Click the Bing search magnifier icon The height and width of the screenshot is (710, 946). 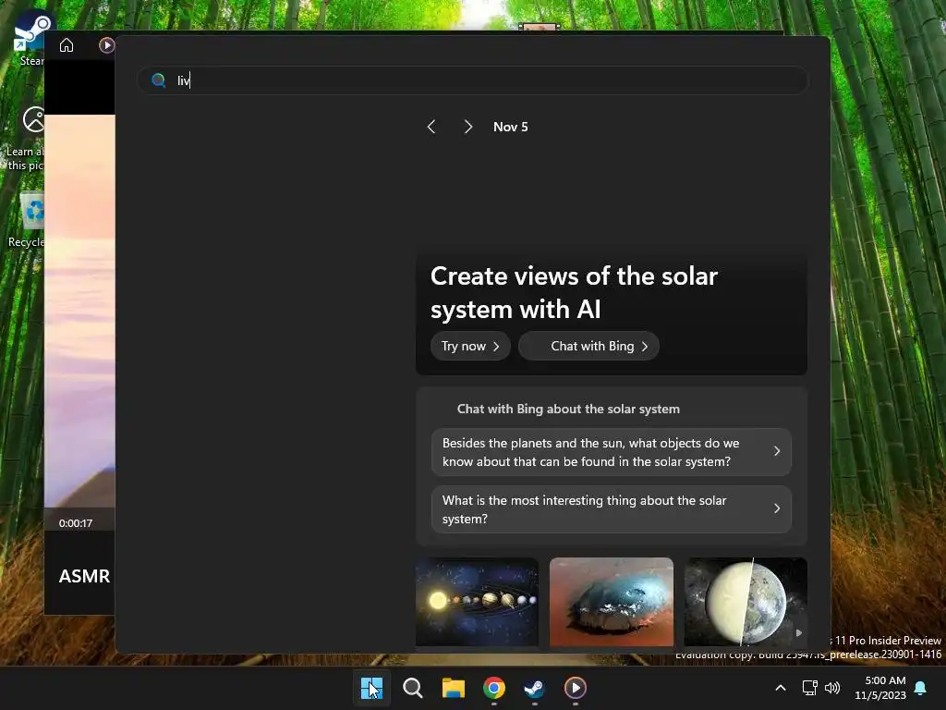[159, 80]
